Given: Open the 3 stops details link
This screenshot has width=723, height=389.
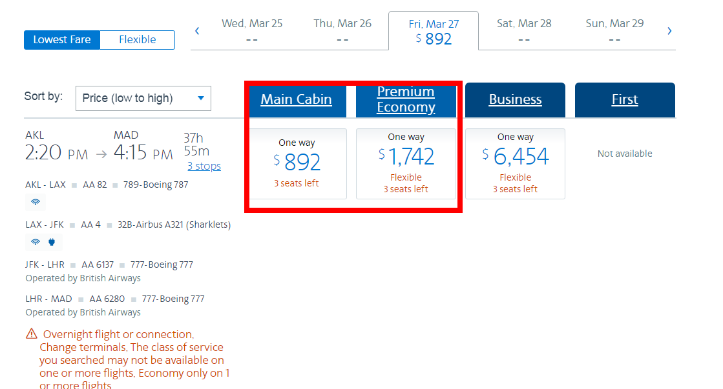Looking at the screenshot, I should pos(204,166).
